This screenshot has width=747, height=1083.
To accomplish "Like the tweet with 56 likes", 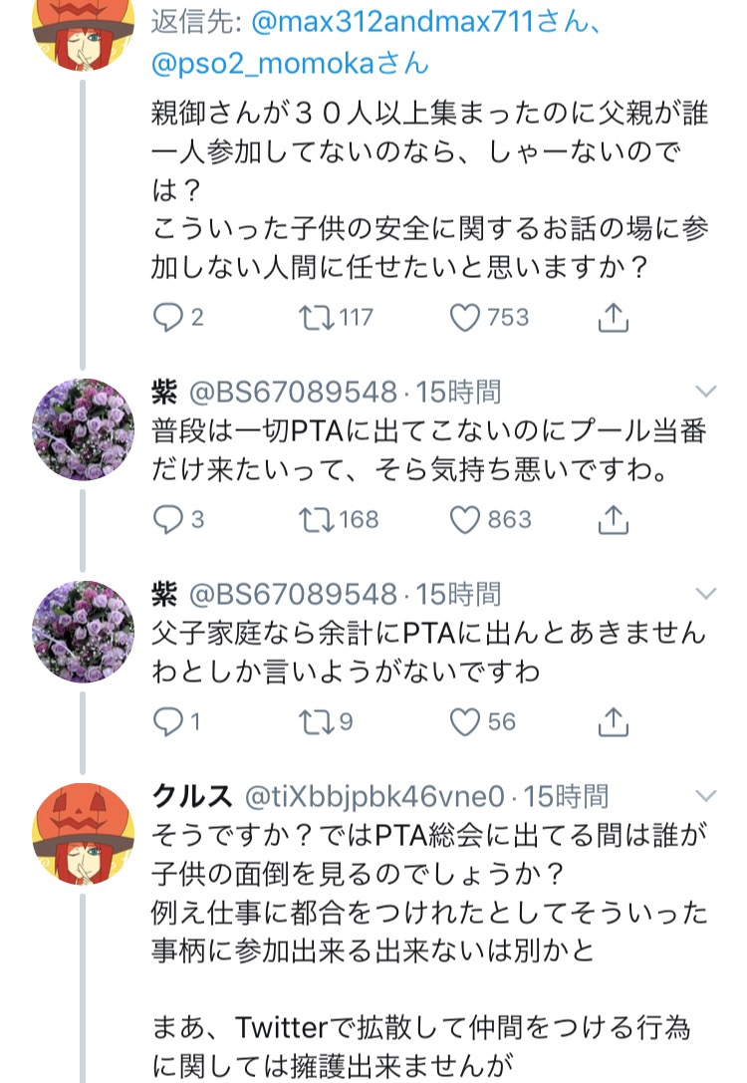I will tap(464, 720).
